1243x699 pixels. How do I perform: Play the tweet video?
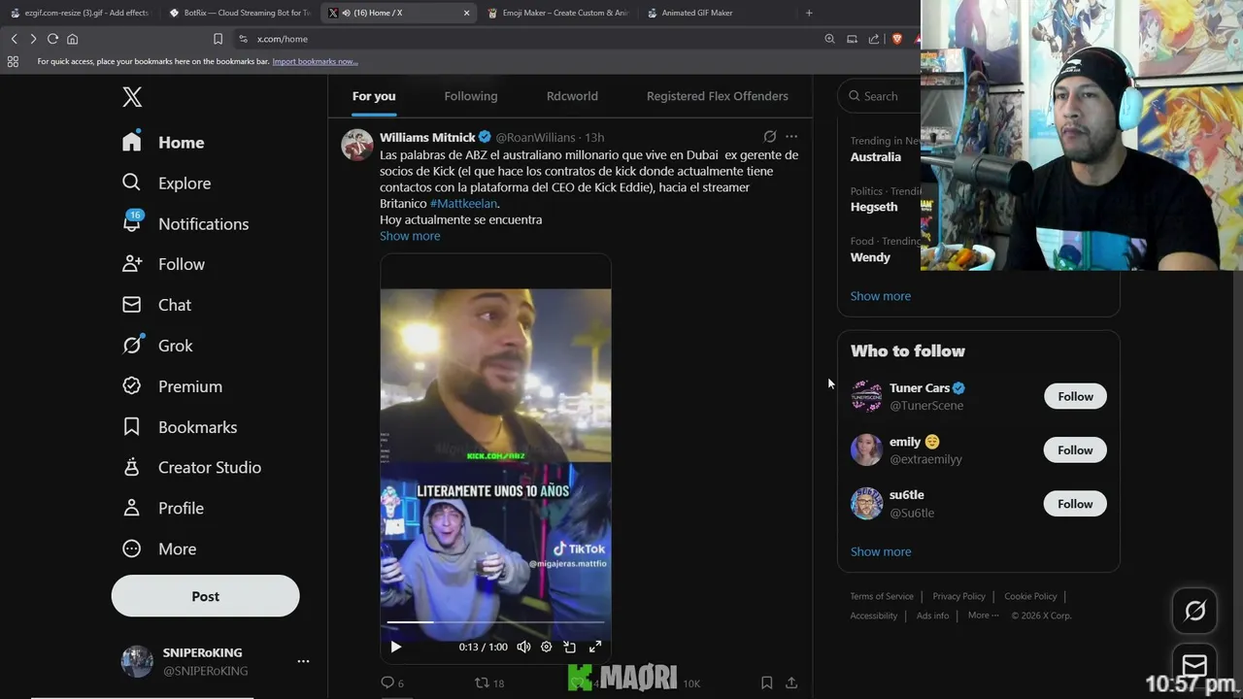pyautogui.click(x=395, y=647)
